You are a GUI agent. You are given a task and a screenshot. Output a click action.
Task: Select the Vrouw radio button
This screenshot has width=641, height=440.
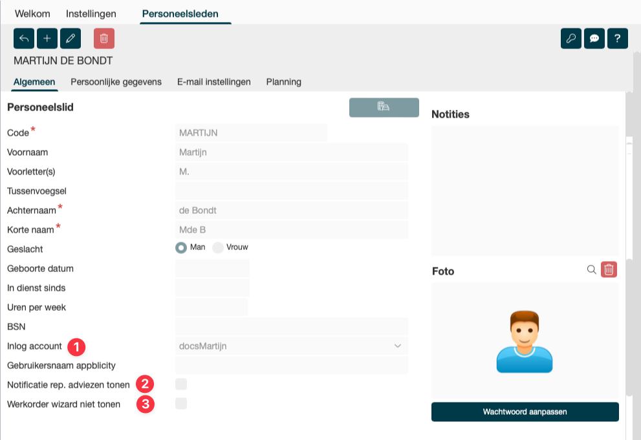[218, 248]
